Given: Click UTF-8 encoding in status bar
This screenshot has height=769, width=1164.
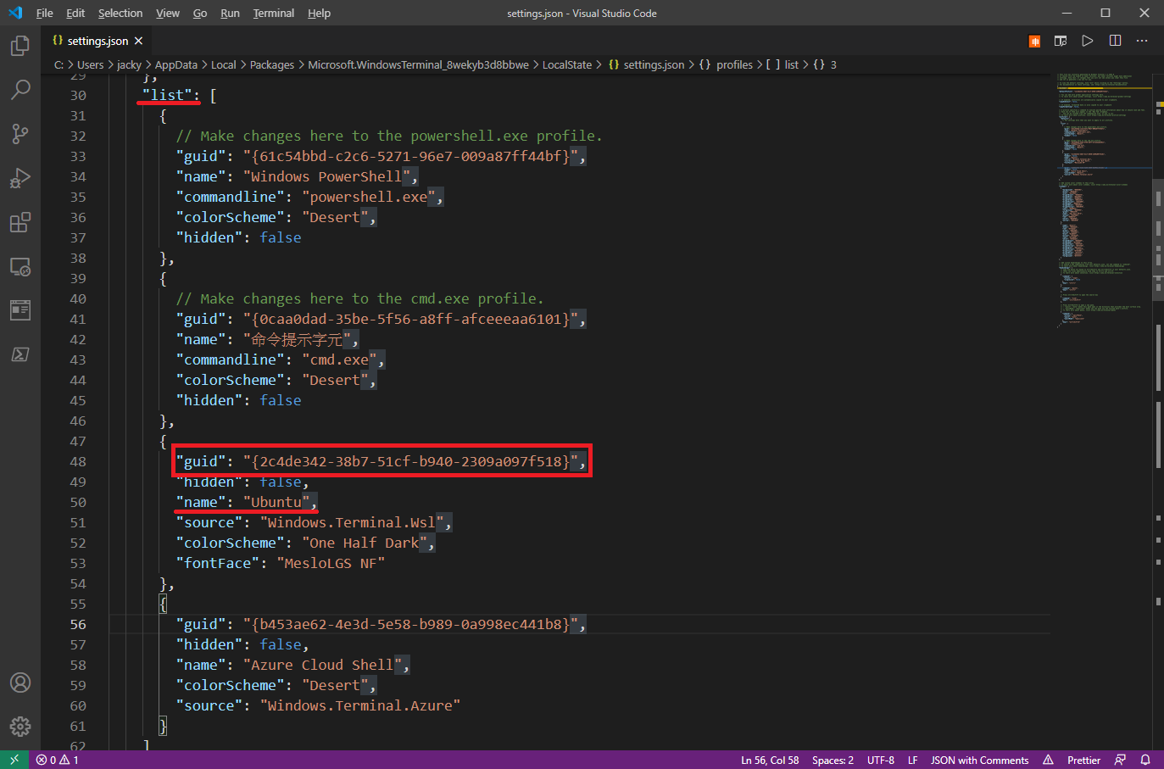Looking at the screenshot, I should [881, 760].
